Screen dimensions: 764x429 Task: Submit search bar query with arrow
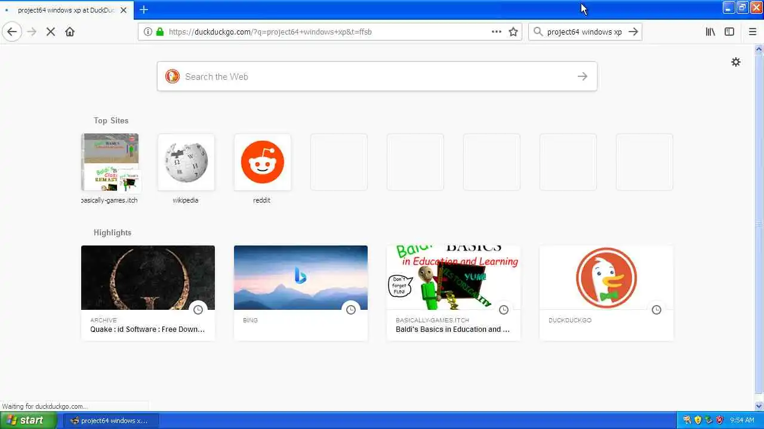pyautogui.click(x=633, y=32)
